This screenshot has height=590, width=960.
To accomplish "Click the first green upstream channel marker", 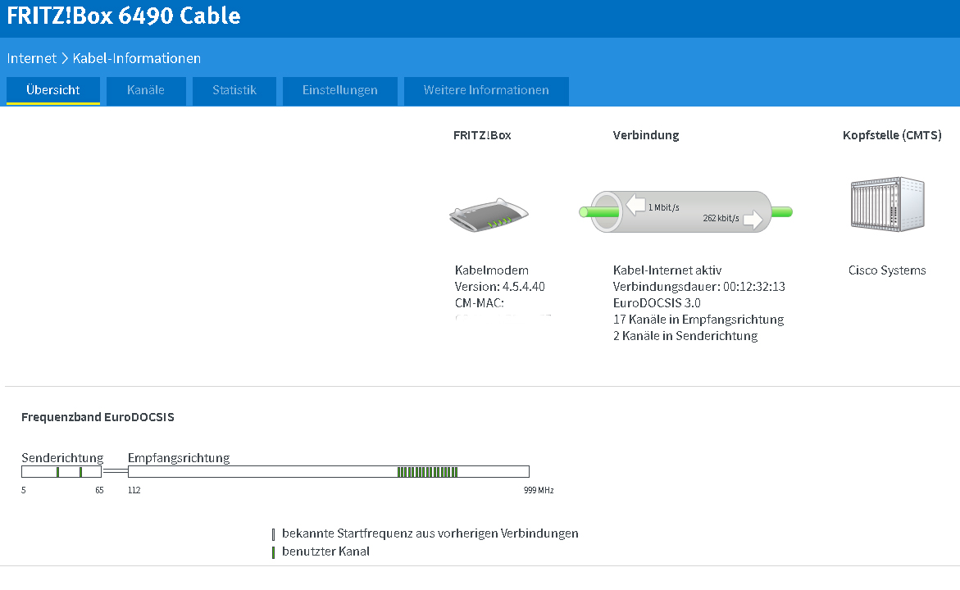I will 57,472.
